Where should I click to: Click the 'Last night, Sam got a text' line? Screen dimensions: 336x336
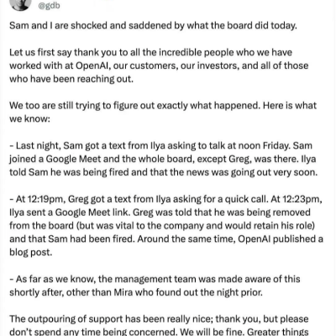pyautogui.click(x=160, y=145)
